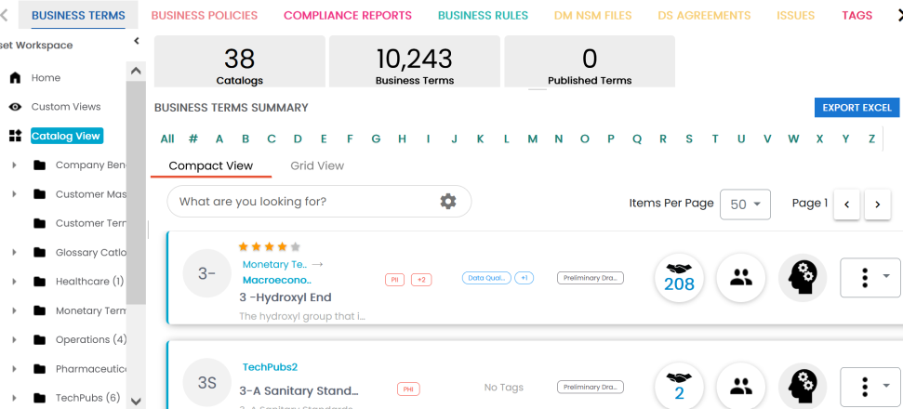Open handshake icon showing 208 agreements
Viewport: 903px width, 409px height.
(x=679, y=278)
